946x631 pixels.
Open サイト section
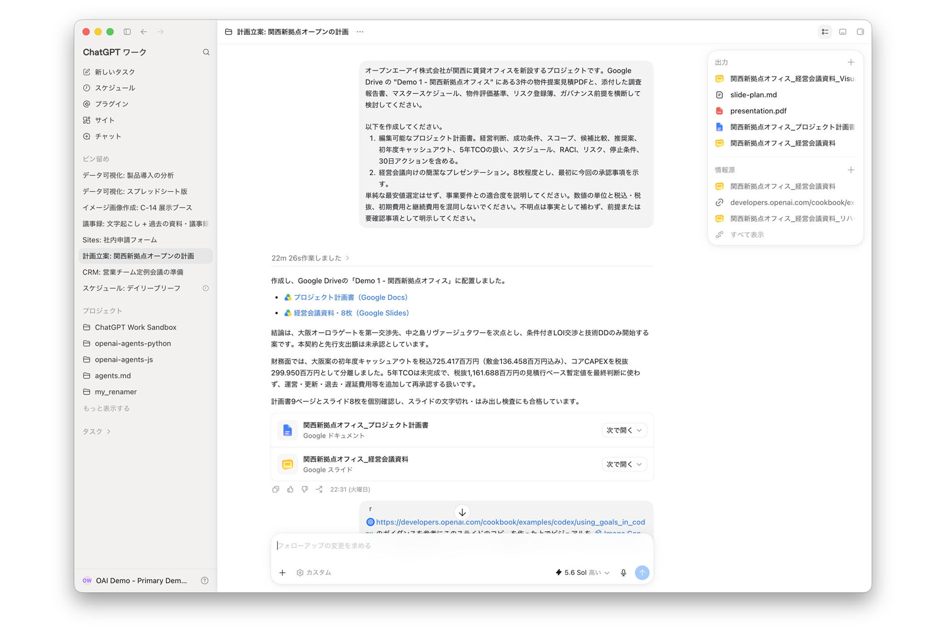tap(145, 120)
